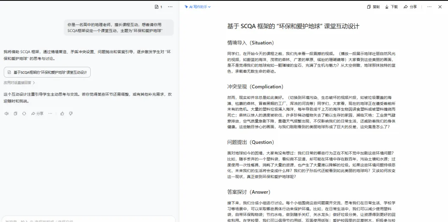Click the chevron after 改用对话直接回答
This screenshot has width=448, height=222.
point(34,83)
